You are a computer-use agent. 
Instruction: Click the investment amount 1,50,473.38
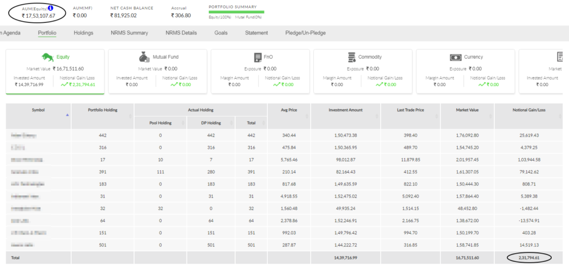tap(346, 135)
